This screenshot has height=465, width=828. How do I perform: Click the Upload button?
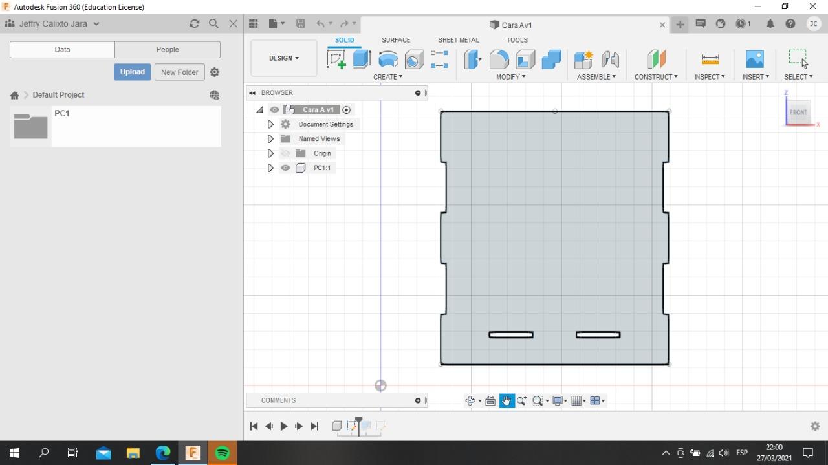[x=132, y=72]
